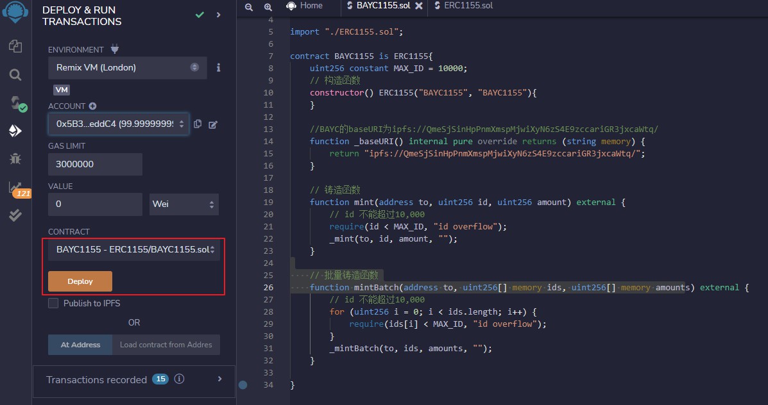Screen dimensions: 768x405
Task: Click require(id < MAX_ID line
Action: point(418,226)
